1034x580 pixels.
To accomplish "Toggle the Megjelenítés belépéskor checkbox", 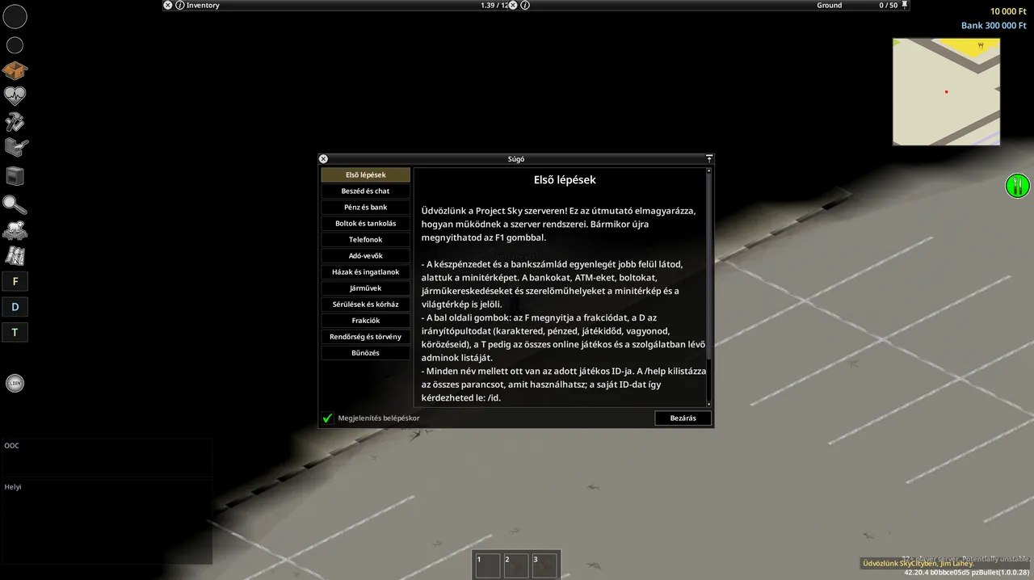I will [x=328, y=418].
